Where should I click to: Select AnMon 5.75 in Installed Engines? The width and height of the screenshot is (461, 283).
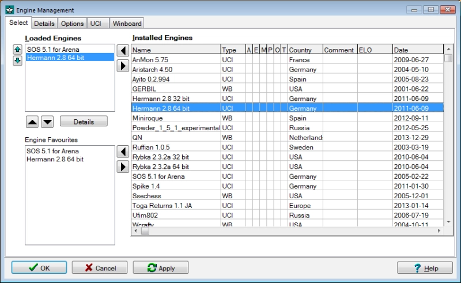click(287, 60)
